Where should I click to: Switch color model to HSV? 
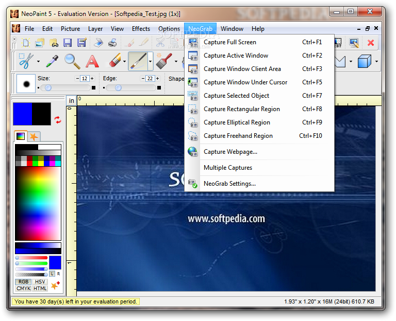[40, 282]
